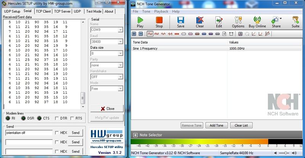Switch to the TCP Server tab
This screenshot has width=305, height=158.
62,11
